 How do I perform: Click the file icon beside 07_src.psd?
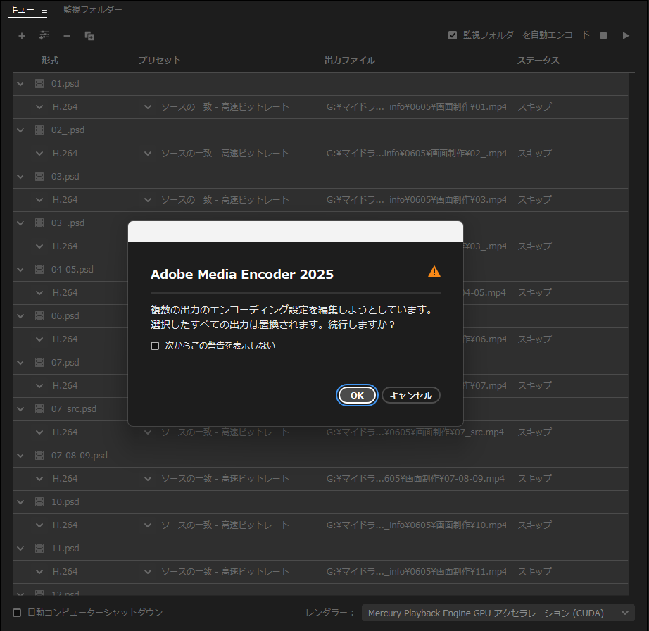(x=39, y=408)
